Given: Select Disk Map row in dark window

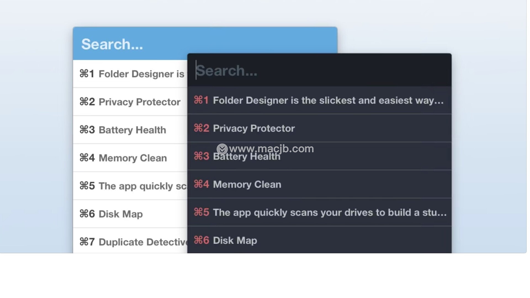Looking at the screenshot, I should (319, 240).
